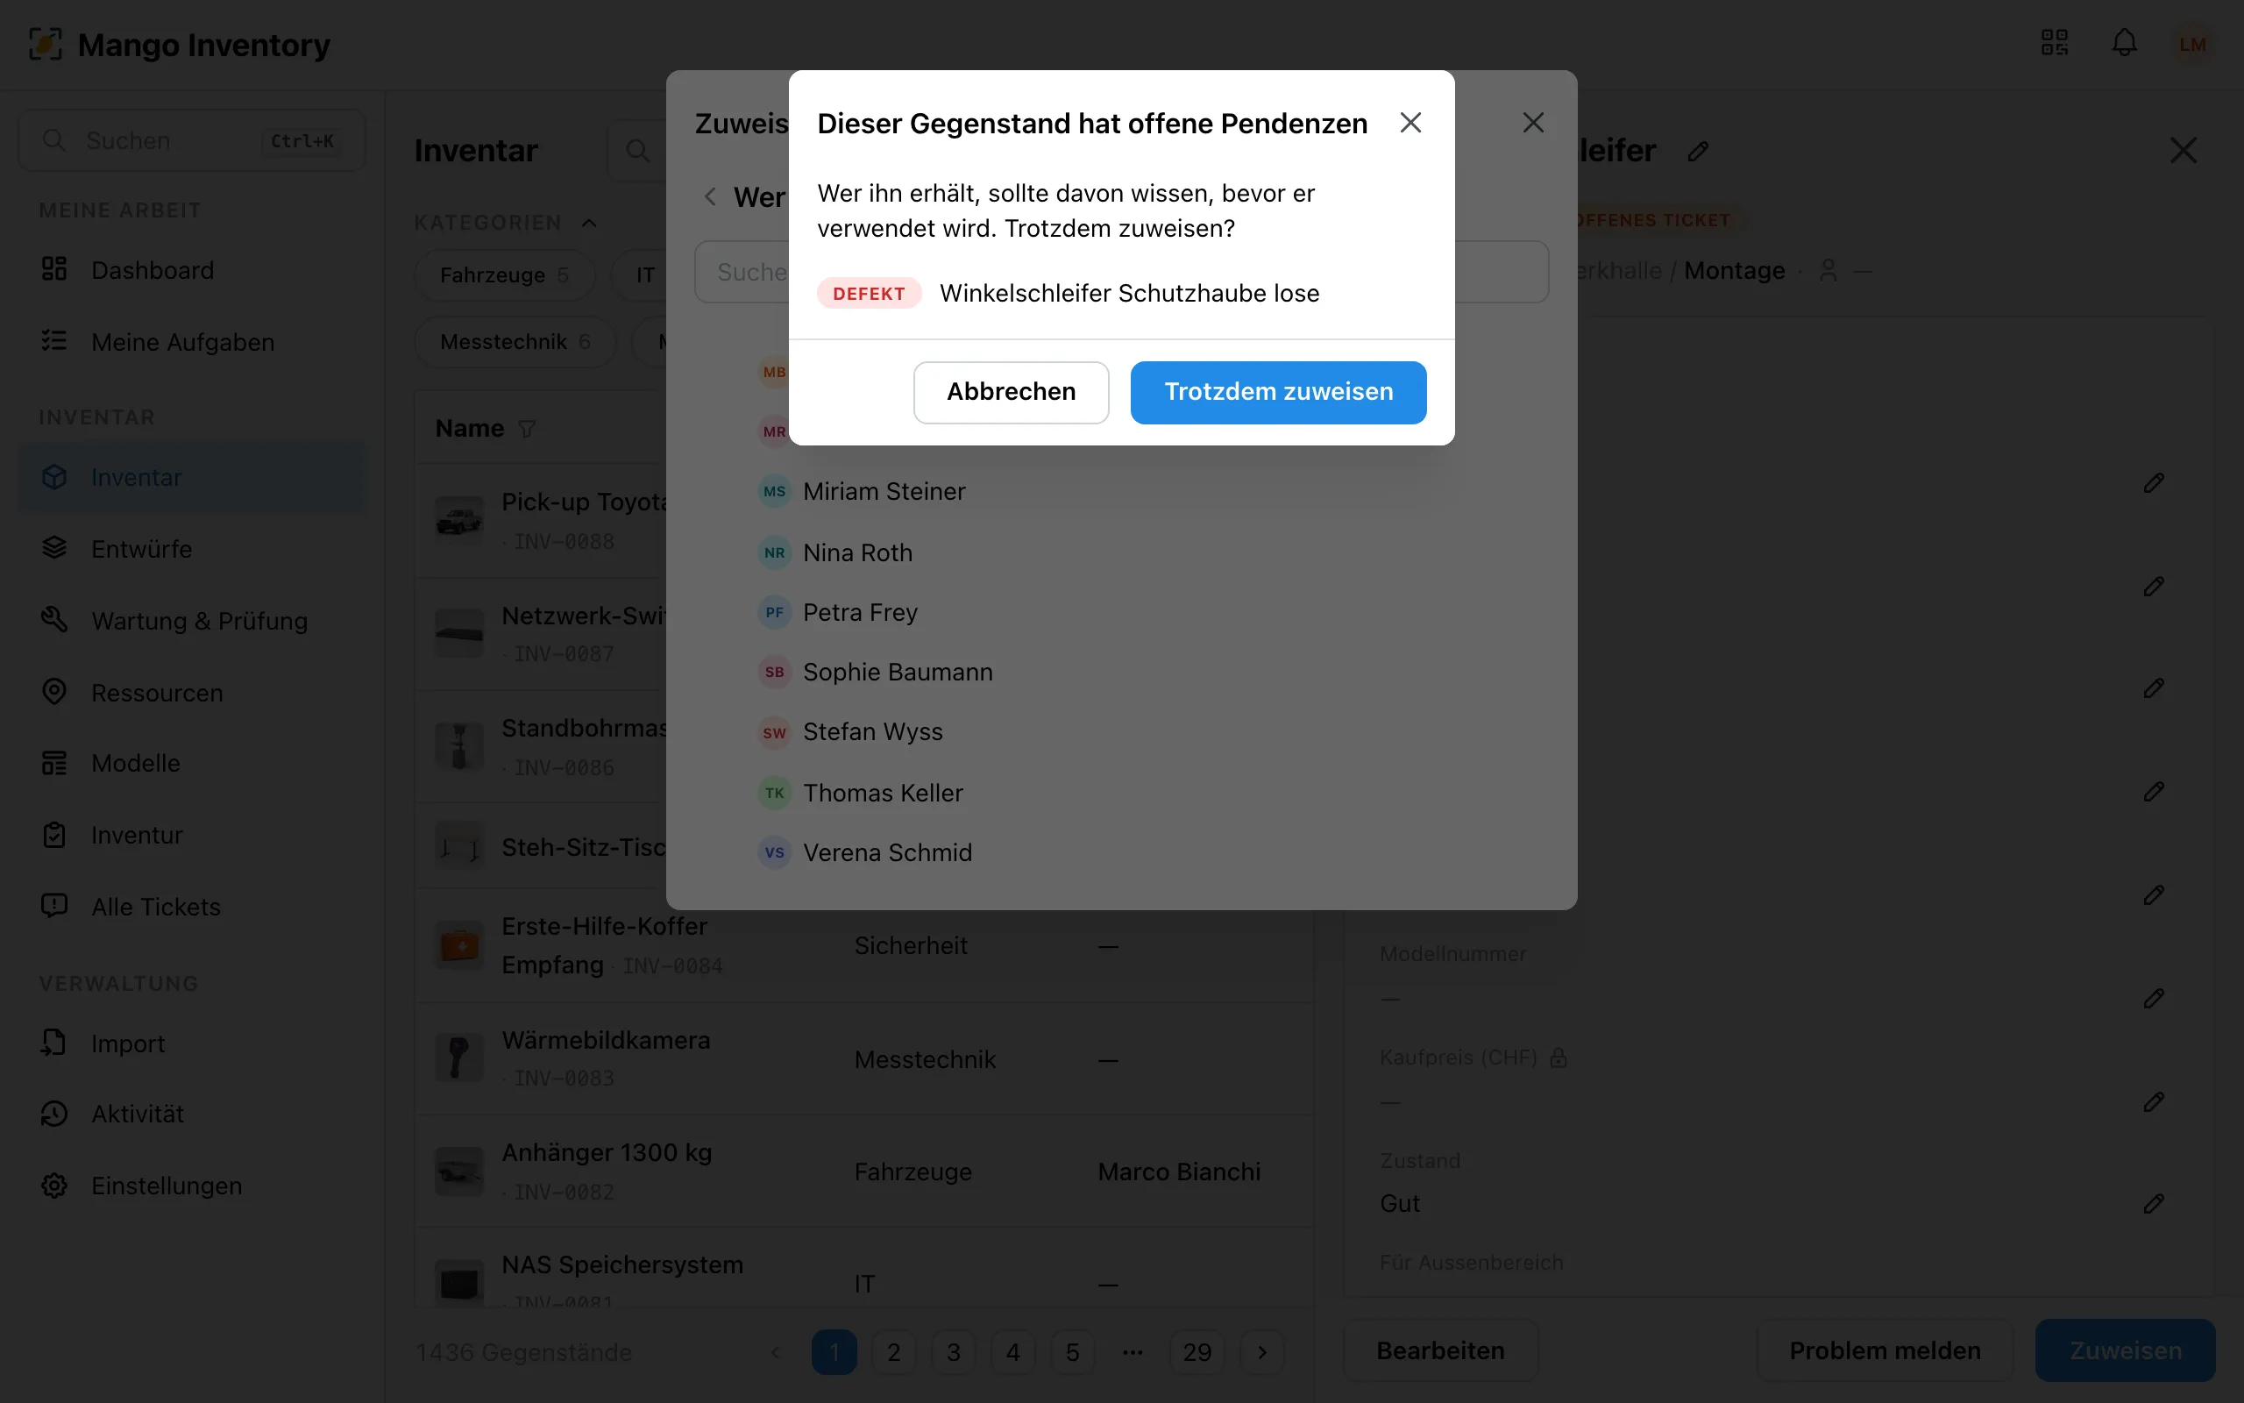Open Wartung & Prüfung section
Image resolution: width=2244 pixels, height=1403 pixels.
coord(192,621)
